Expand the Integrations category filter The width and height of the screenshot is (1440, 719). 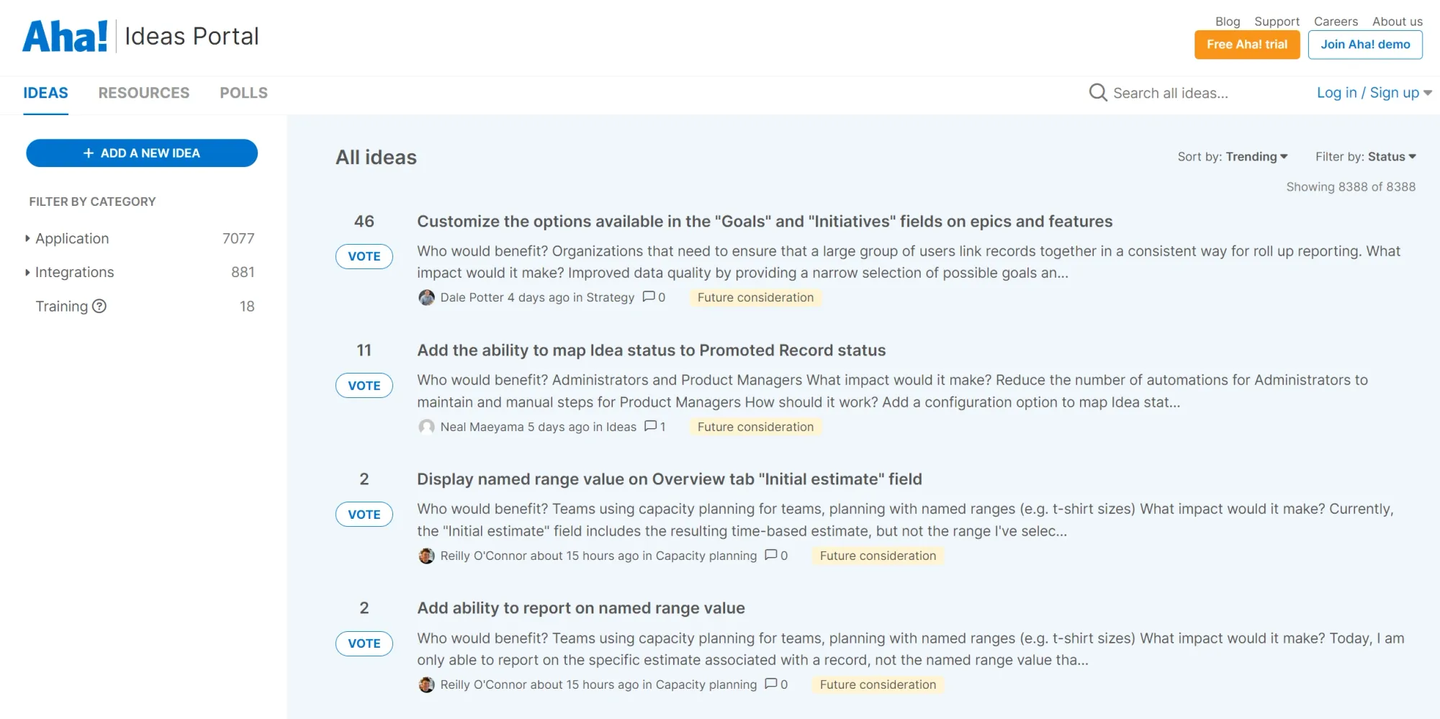click(x=27, y=272)
